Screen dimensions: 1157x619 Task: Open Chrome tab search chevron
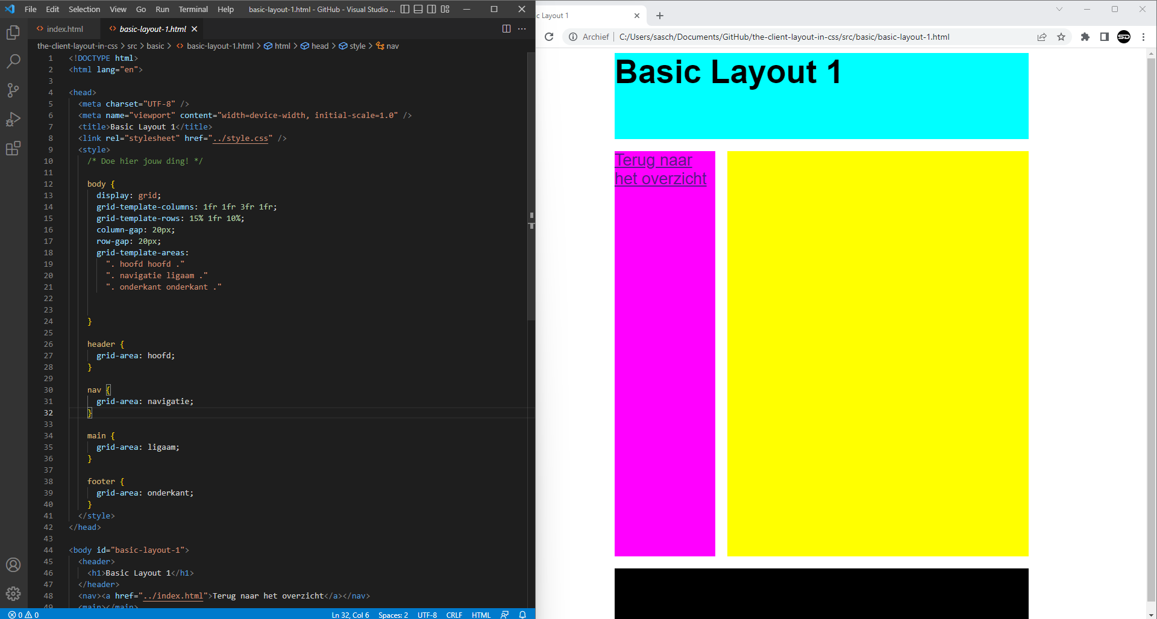1059,9
